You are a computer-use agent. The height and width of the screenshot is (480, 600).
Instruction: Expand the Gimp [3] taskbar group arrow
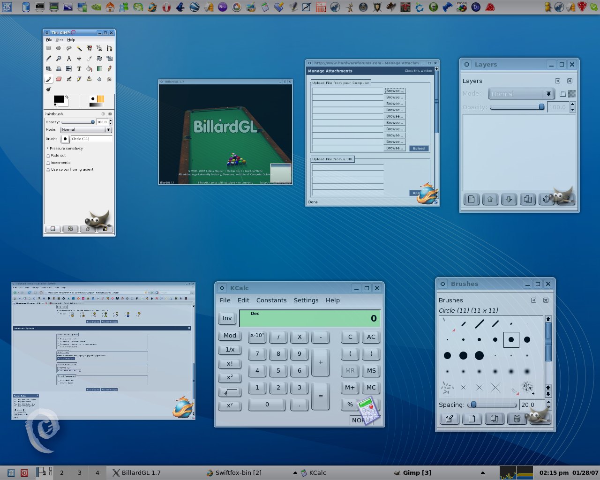click(x=483, y=472)
